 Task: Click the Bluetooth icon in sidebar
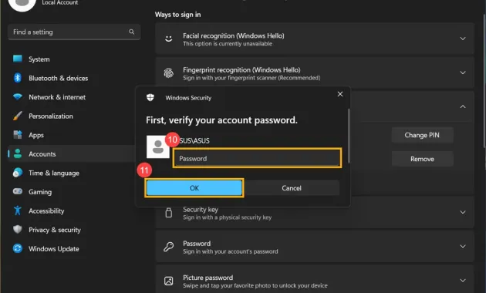click(18, 78)
